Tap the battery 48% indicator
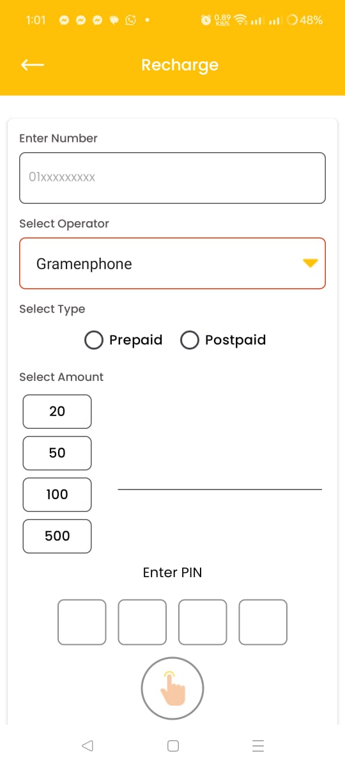345x767 pixels. click(305, 20)
